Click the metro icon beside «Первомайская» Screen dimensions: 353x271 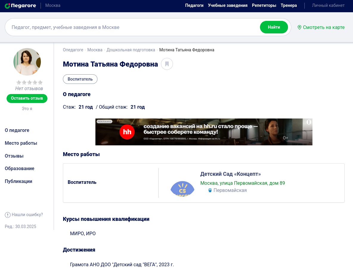pyautogui.click(x=210, y=190)
